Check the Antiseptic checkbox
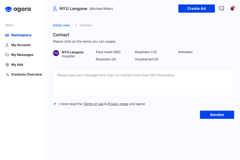 [x=174, y=52]
